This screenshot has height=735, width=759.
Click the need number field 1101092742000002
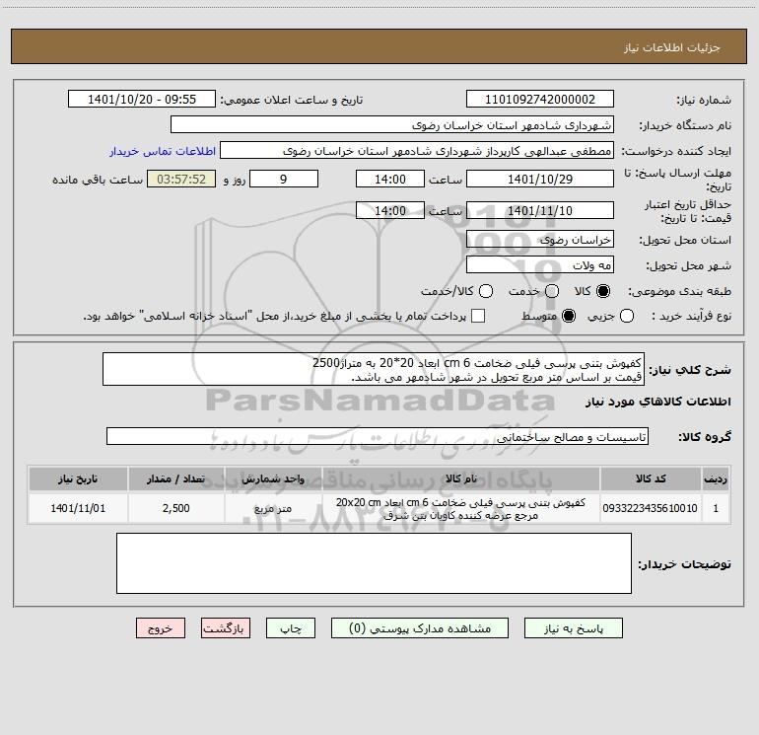click(x=540, y=100)
